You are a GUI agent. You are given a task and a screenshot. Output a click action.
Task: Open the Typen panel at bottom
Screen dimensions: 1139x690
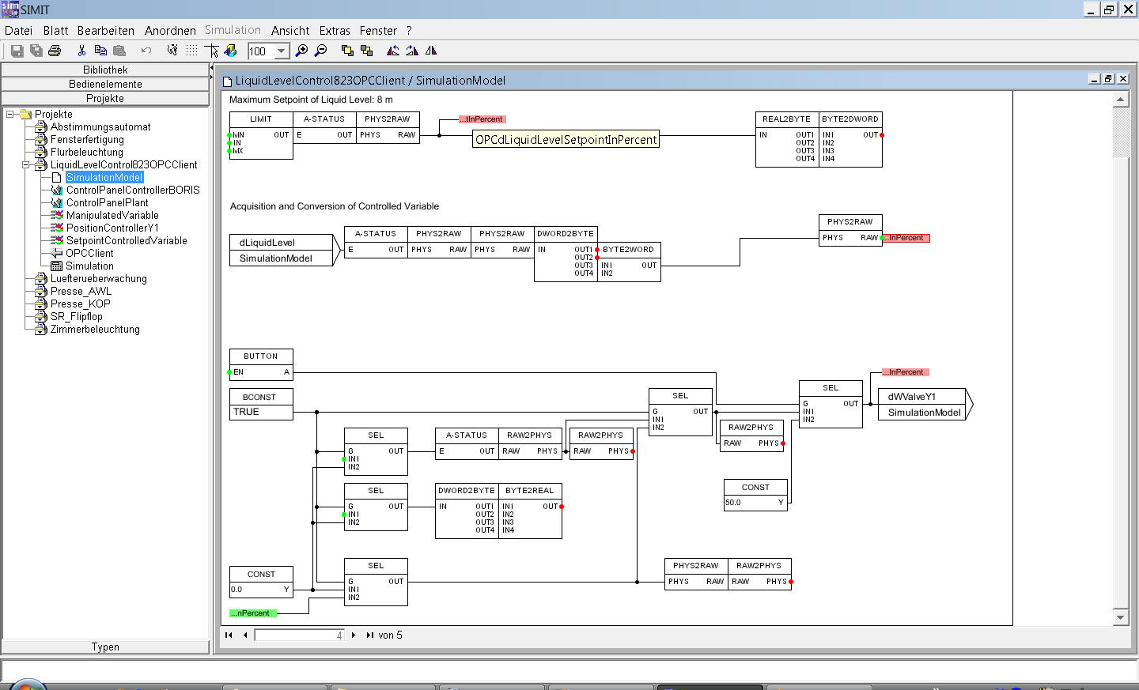click(x=105, y=647)
